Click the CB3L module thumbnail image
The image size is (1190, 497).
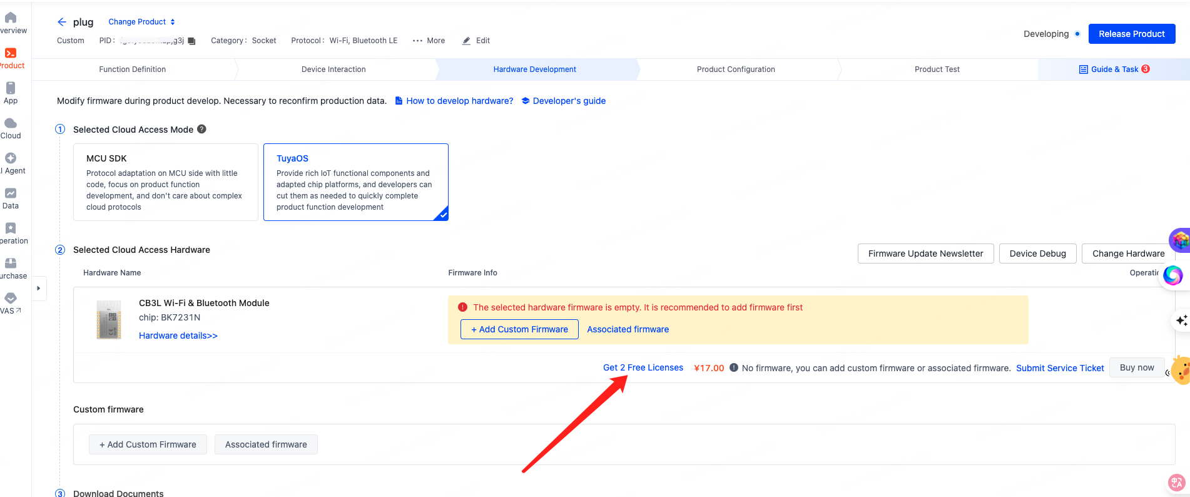[x=109, y=319]
